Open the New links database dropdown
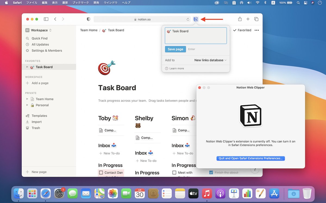This screenshot has width=326, height=203. [x=210, y=60]
